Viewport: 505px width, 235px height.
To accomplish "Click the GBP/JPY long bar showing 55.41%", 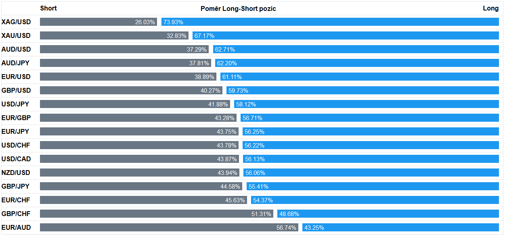I will pos(373,186).
